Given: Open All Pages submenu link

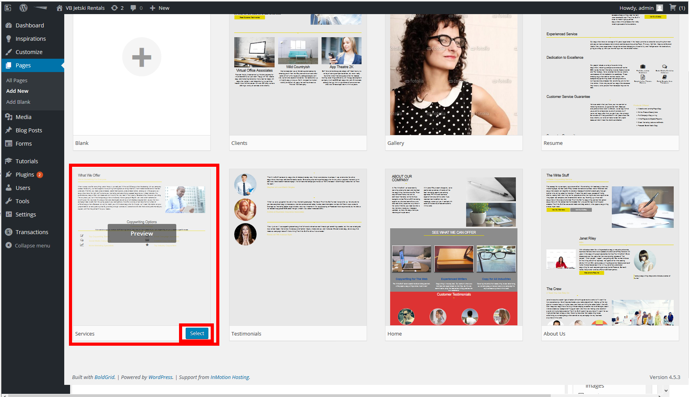Looking at the screenshot, I should coord(17,80).
